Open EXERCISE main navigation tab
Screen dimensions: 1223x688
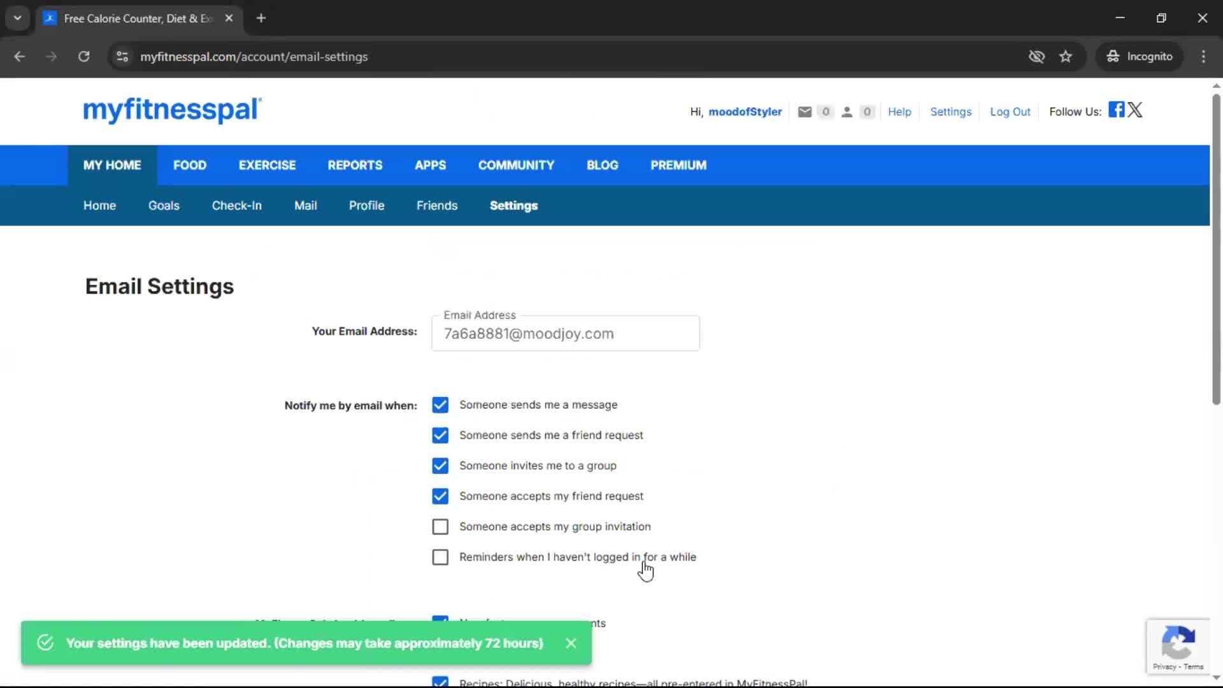(268, 166)
